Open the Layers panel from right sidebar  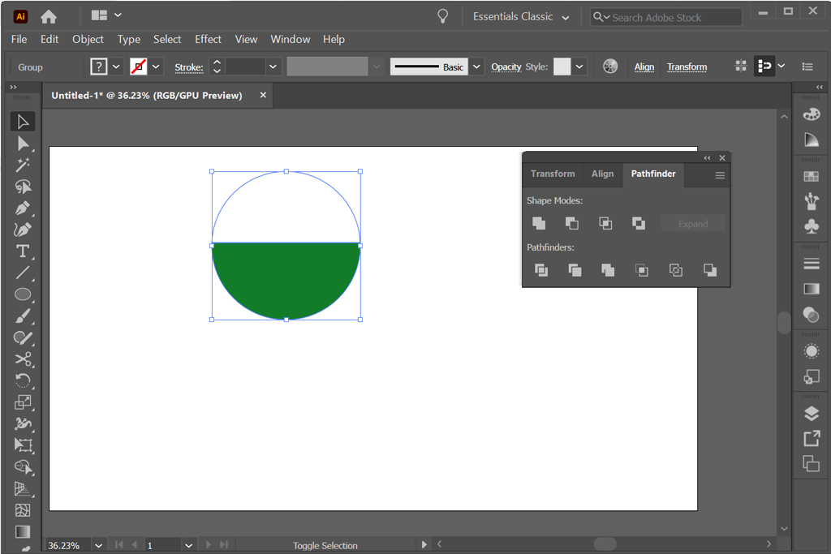coord(811,412)
